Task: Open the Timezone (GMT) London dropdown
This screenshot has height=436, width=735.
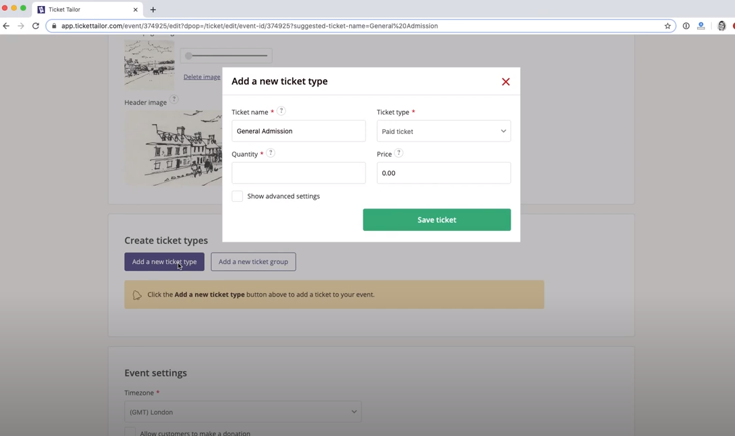Action: coord(243,412)
